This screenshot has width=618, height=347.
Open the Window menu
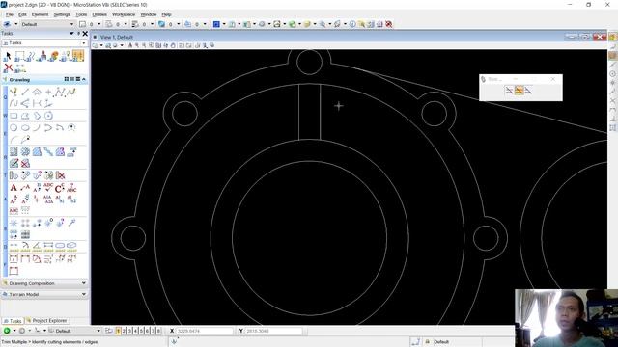(149, 14)
